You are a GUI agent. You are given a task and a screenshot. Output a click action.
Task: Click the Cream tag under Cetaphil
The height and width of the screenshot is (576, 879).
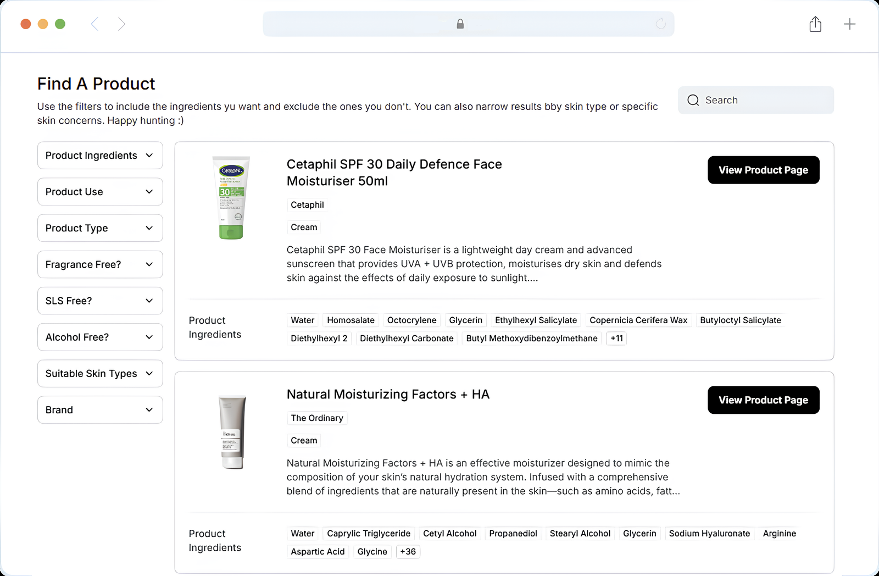(x=304, y=228)
